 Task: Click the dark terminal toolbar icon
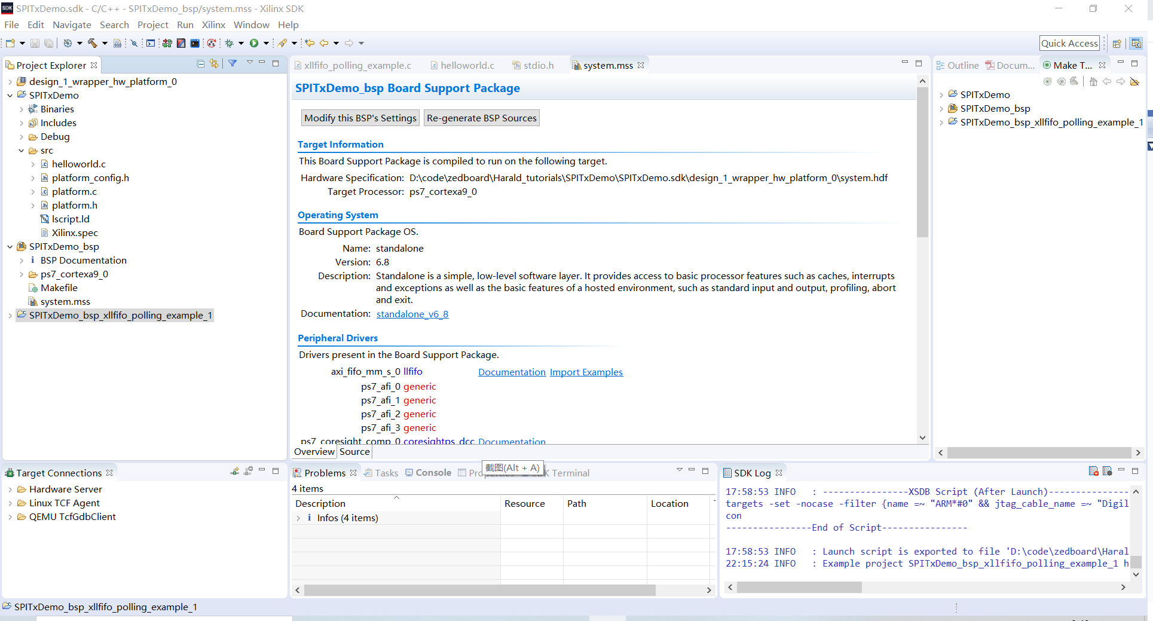(195, 43)
